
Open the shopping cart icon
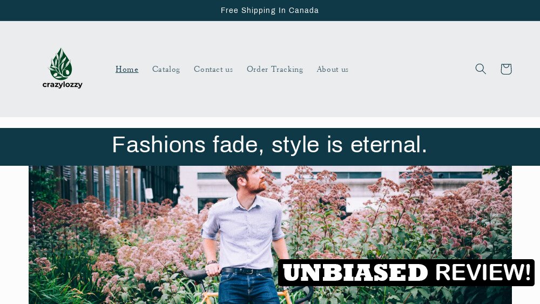click(x=506, y=69)
